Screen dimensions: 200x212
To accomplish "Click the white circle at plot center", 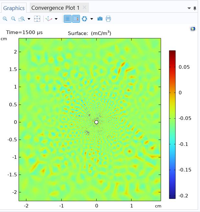I will [96, 122].
